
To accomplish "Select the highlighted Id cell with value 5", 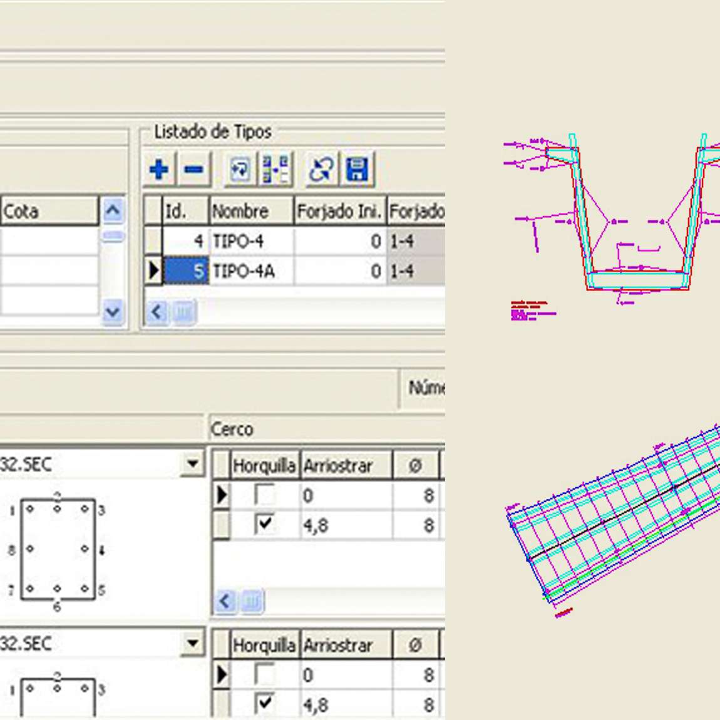I will [185, 271].
